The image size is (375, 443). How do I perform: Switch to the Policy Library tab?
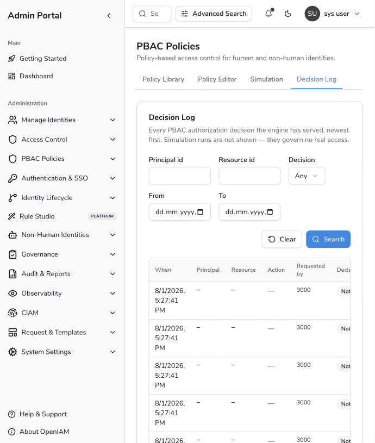[x=163, y=79]
